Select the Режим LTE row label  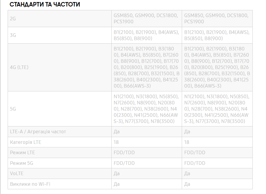pyautogui.click(x=22, y=152)
